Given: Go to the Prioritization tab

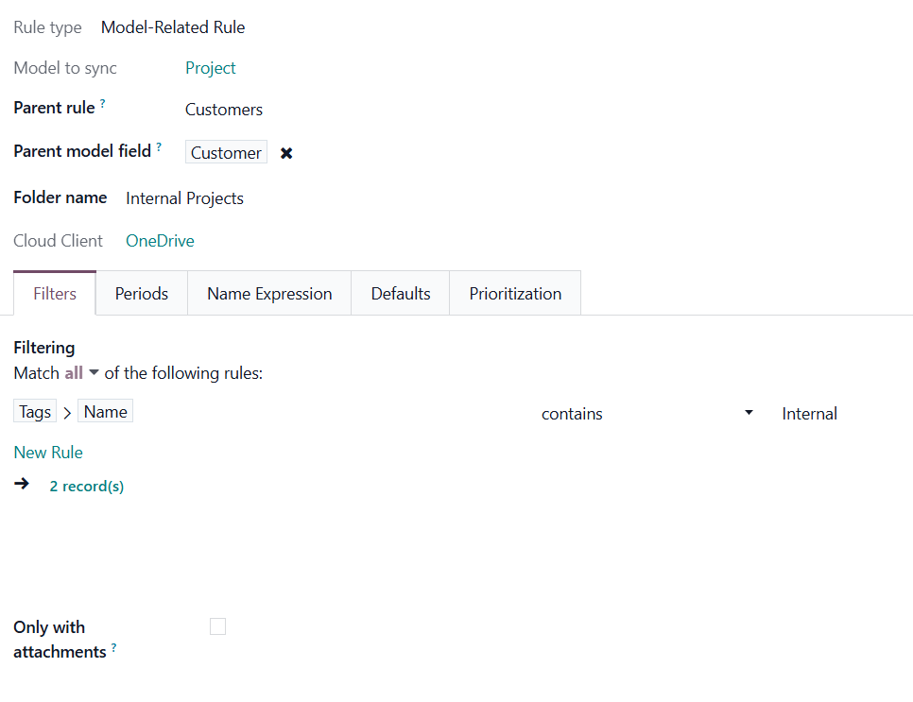Looking at the screenshot, I should [515, 294].
